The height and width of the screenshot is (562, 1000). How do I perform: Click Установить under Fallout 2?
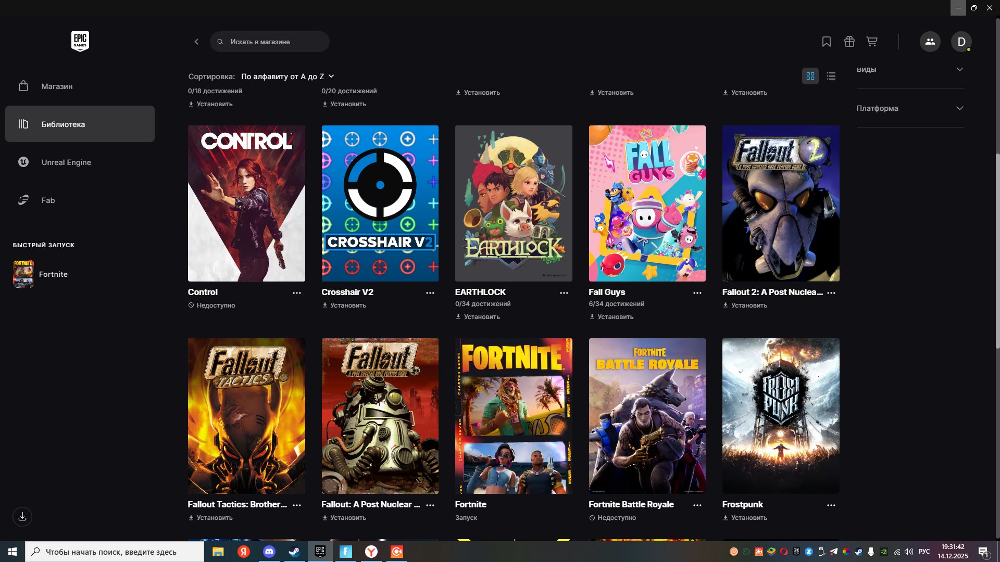coord(745,305)
